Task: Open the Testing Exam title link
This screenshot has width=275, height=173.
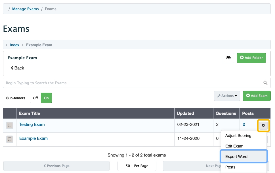Action: [x=32, y=125]
